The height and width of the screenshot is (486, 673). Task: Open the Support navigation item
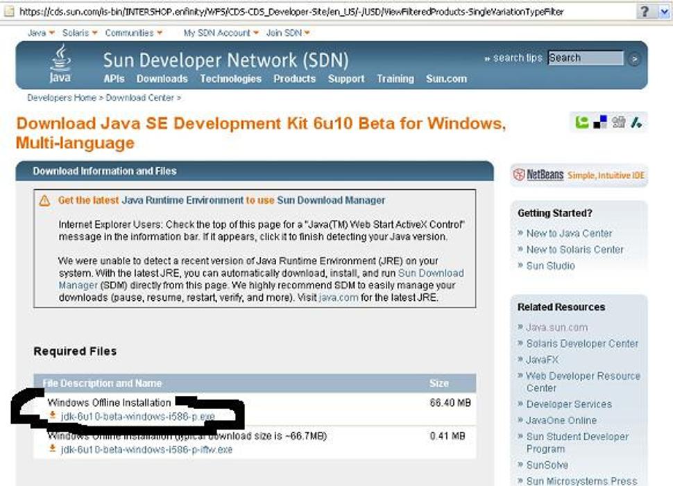pos(346,79)
